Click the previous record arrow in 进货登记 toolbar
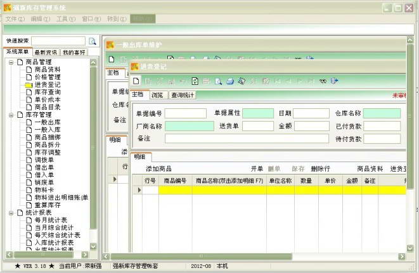 288,81
